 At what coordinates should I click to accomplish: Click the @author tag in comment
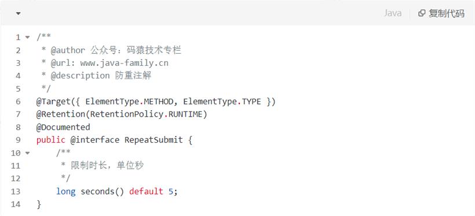[68, 50]
